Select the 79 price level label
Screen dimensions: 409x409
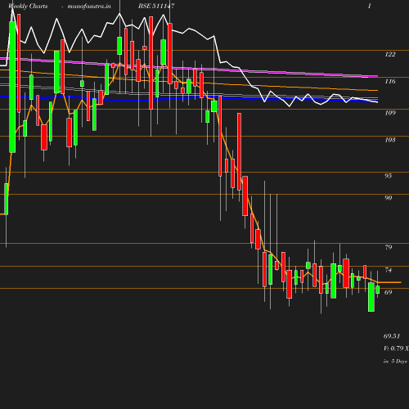(x=389, y=247)
